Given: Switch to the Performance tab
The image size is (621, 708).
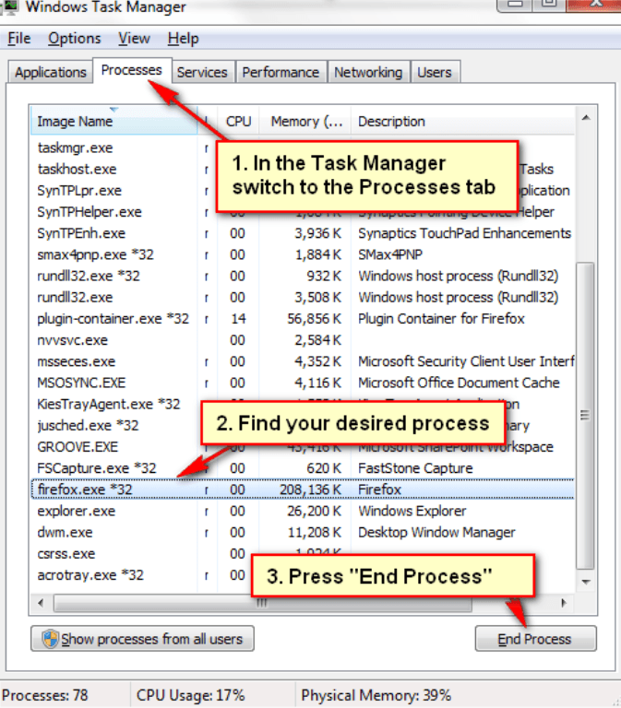Looking at the screenshot, I should point(281,72).
